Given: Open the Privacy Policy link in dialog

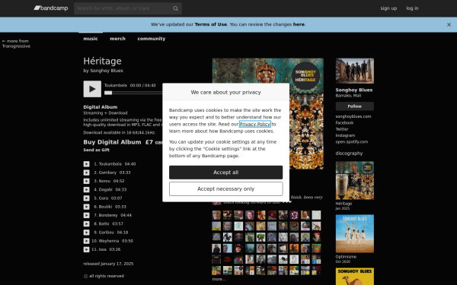Looking at the screenshot, I should tap(254, 124).
